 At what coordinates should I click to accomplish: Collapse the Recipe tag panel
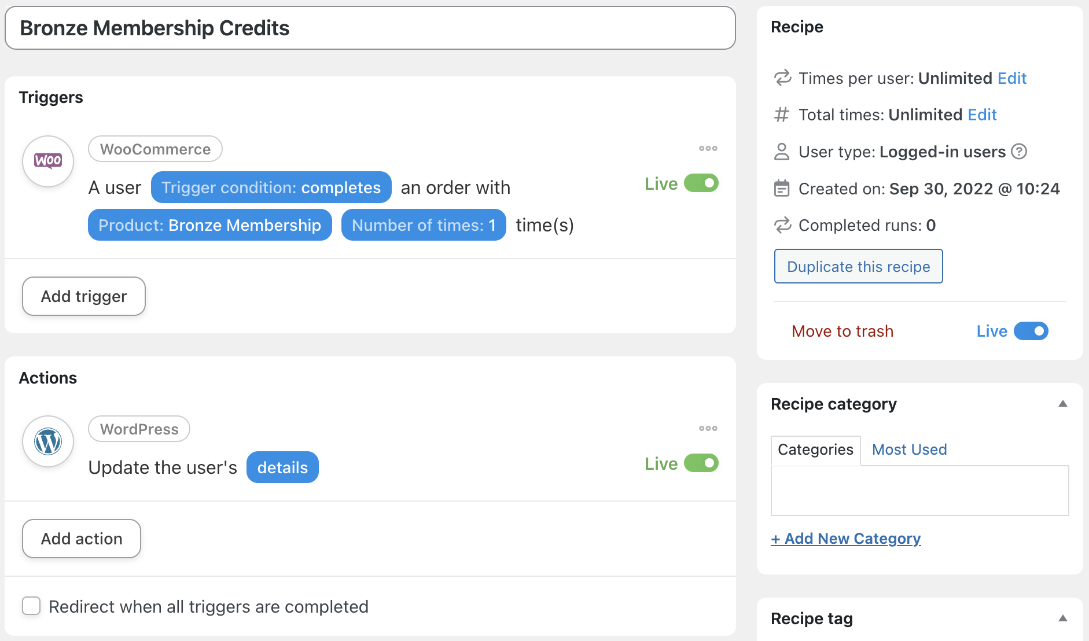point(1063,618)
